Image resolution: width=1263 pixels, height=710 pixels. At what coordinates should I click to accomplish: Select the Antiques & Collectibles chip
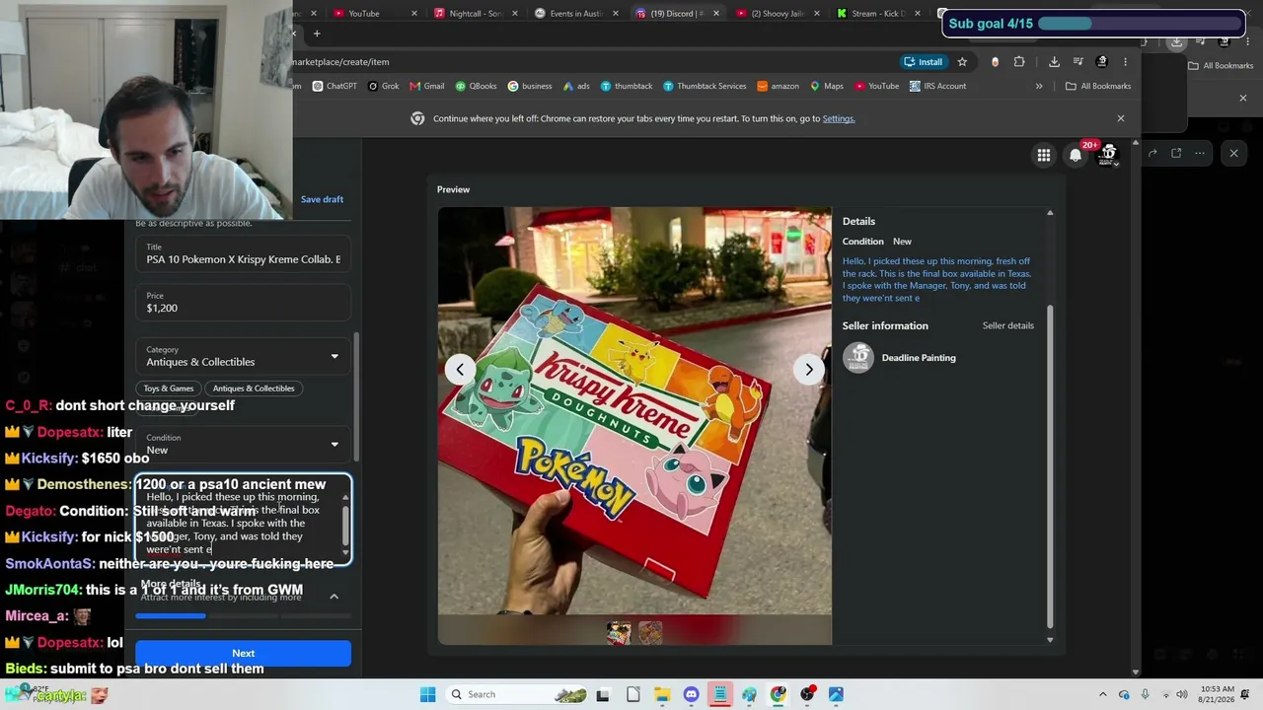[254, 389]
